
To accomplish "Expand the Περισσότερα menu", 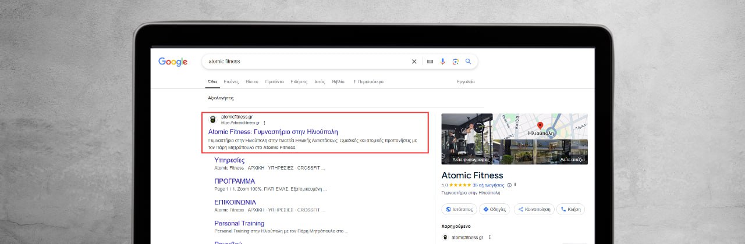I will tap(368, 81).
